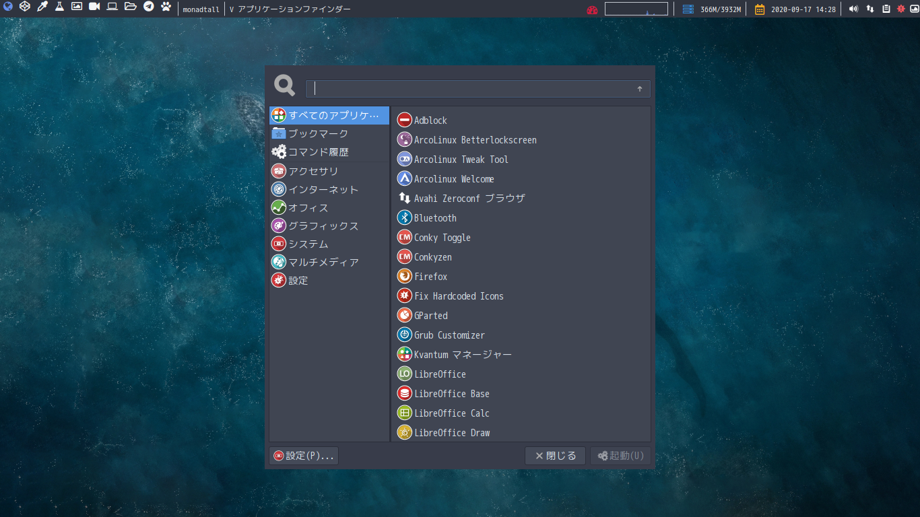Filter by アクセサリ category
The image size is (920, 517).
tap(329, 171)
